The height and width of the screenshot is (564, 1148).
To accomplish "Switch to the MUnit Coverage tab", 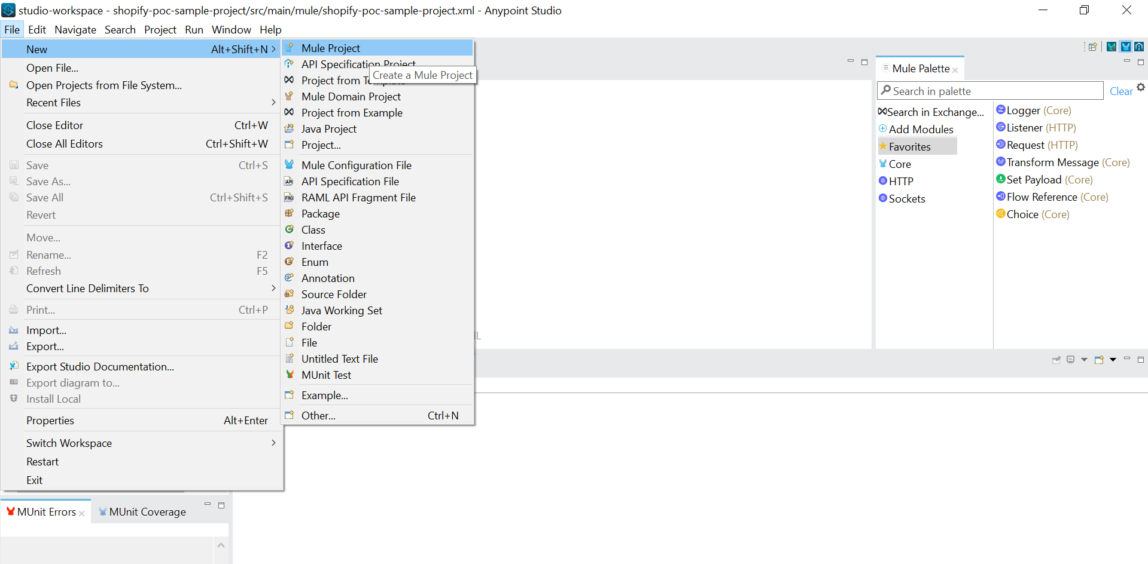I will pos(142,512).
